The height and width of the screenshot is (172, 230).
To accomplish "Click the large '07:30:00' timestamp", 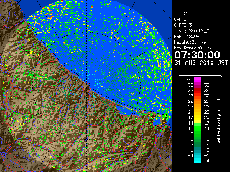I will [197, 55].
